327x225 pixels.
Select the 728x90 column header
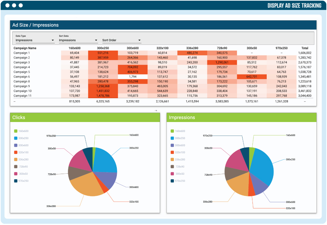tap(222, 48)
